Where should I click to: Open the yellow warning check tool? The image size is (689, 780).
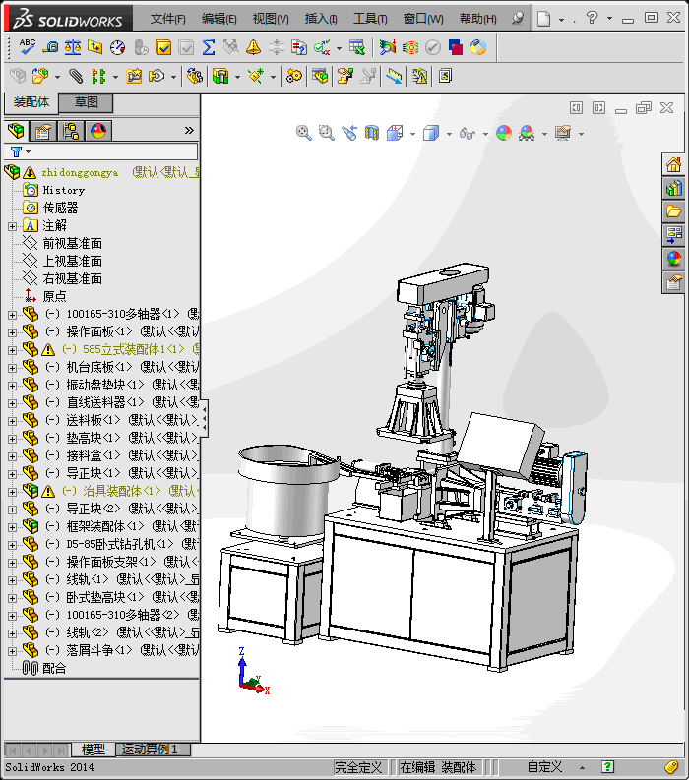[253, 47]
